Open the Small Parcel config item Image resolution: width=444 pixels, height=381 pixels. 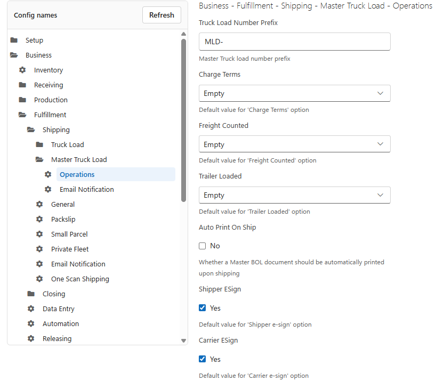pyautogui.click(x=69, y=234)
